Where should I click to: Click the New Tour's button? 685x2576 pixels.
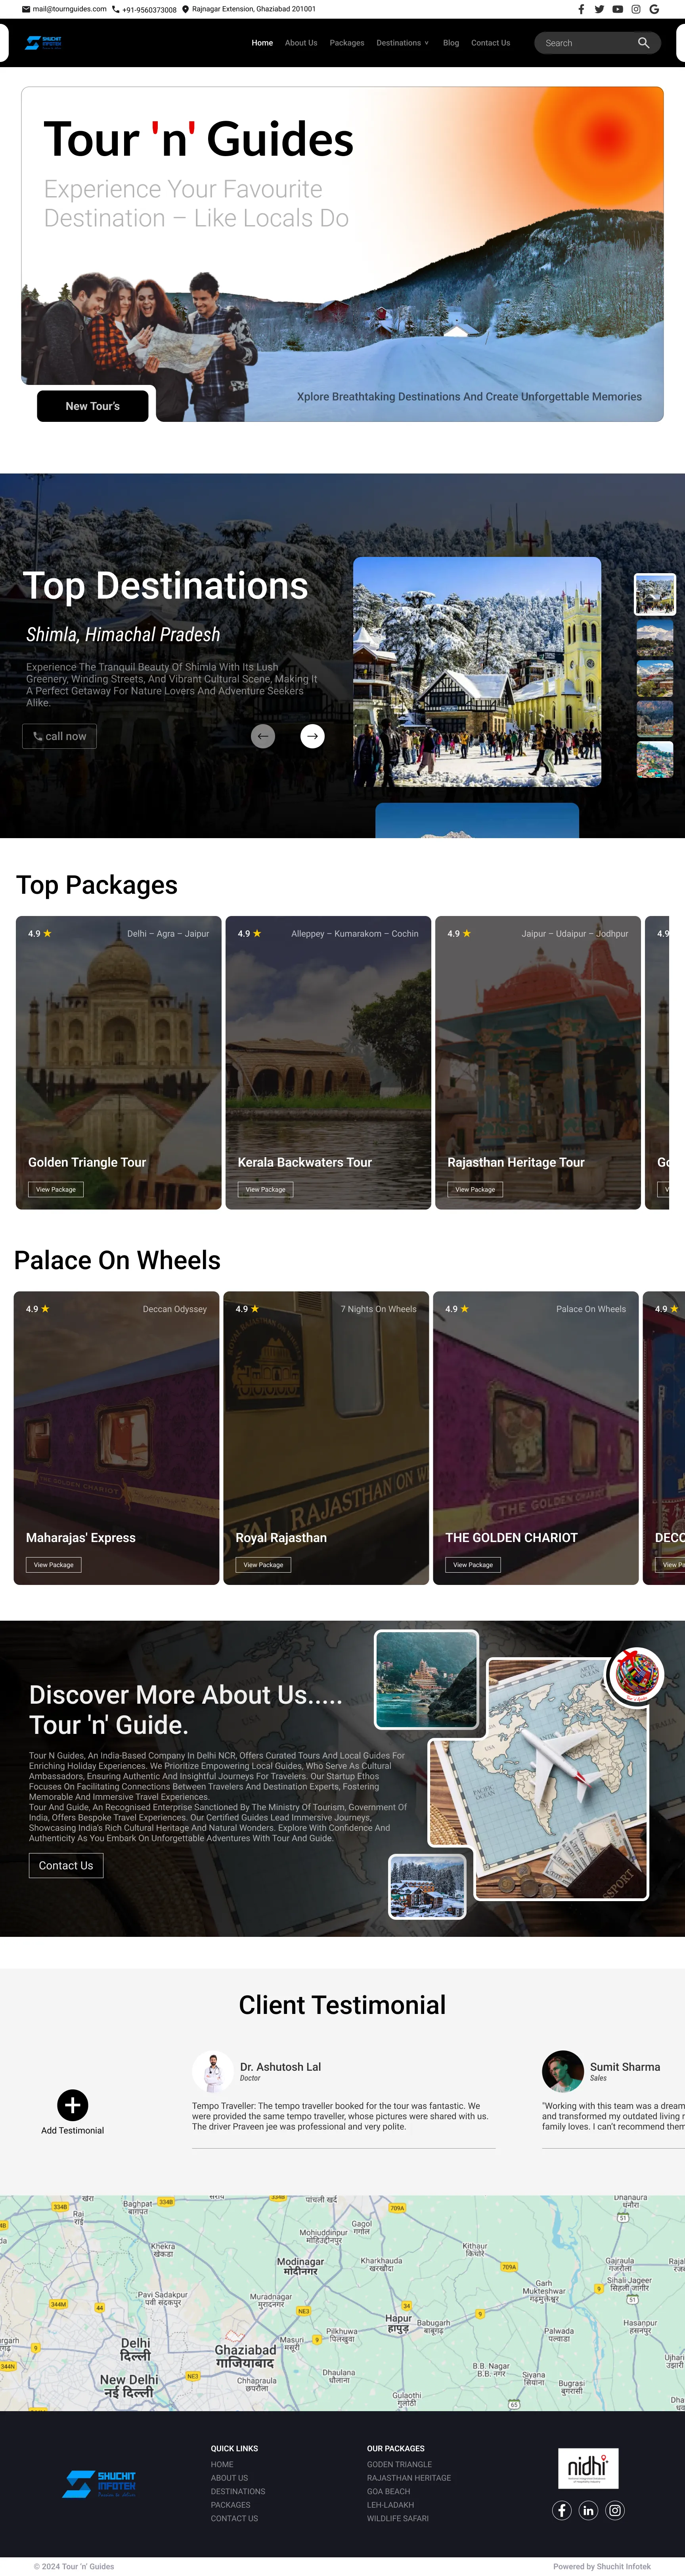[93, 406]
